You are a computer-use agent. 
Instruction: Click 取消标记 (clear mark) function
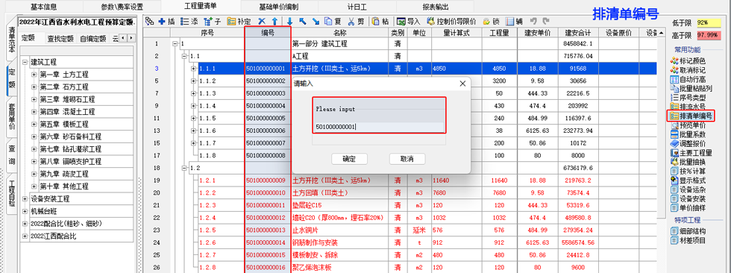[688, 70]
